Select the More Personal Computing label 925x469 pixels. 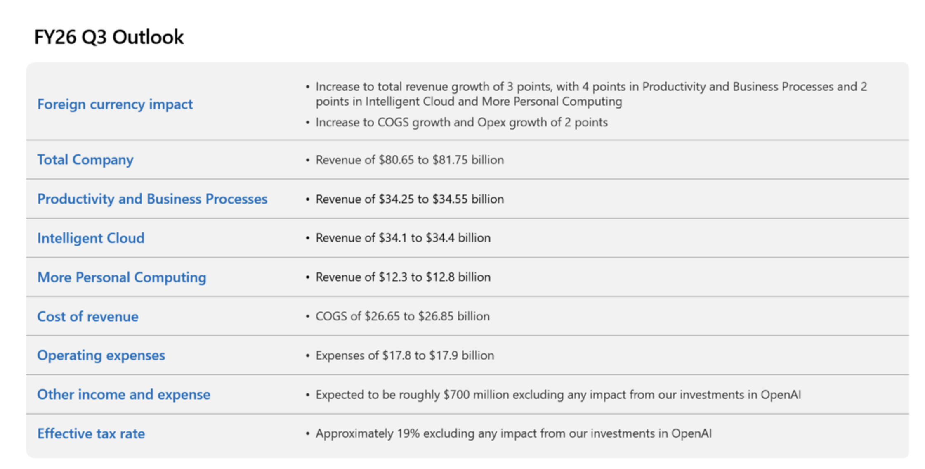(122, 277)
